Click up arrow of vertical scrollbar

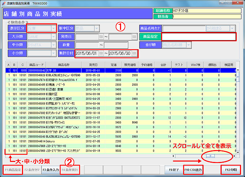tap(237, 65)
